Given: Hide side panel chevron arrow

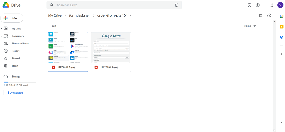Looking at the screenshot, I should click(x=281, y=123).
